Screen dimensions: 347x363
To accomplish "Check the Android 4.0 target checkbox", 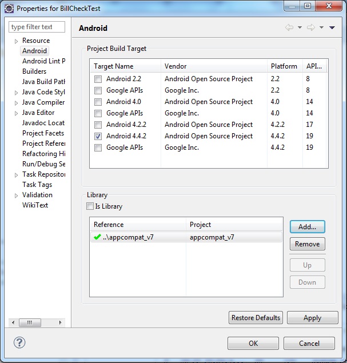I will click(98, 102).
